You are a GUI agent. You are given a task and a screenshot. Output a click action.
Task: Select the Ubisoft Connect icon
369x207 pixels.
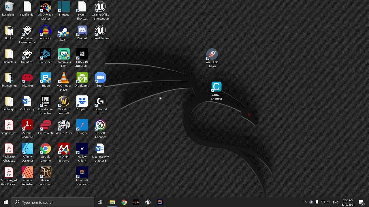pyautogui.click(x=100, y=129)
